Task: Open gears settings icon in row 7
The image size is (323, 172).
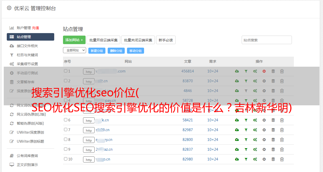Action: pyautogui.click(x=255, y=130)
